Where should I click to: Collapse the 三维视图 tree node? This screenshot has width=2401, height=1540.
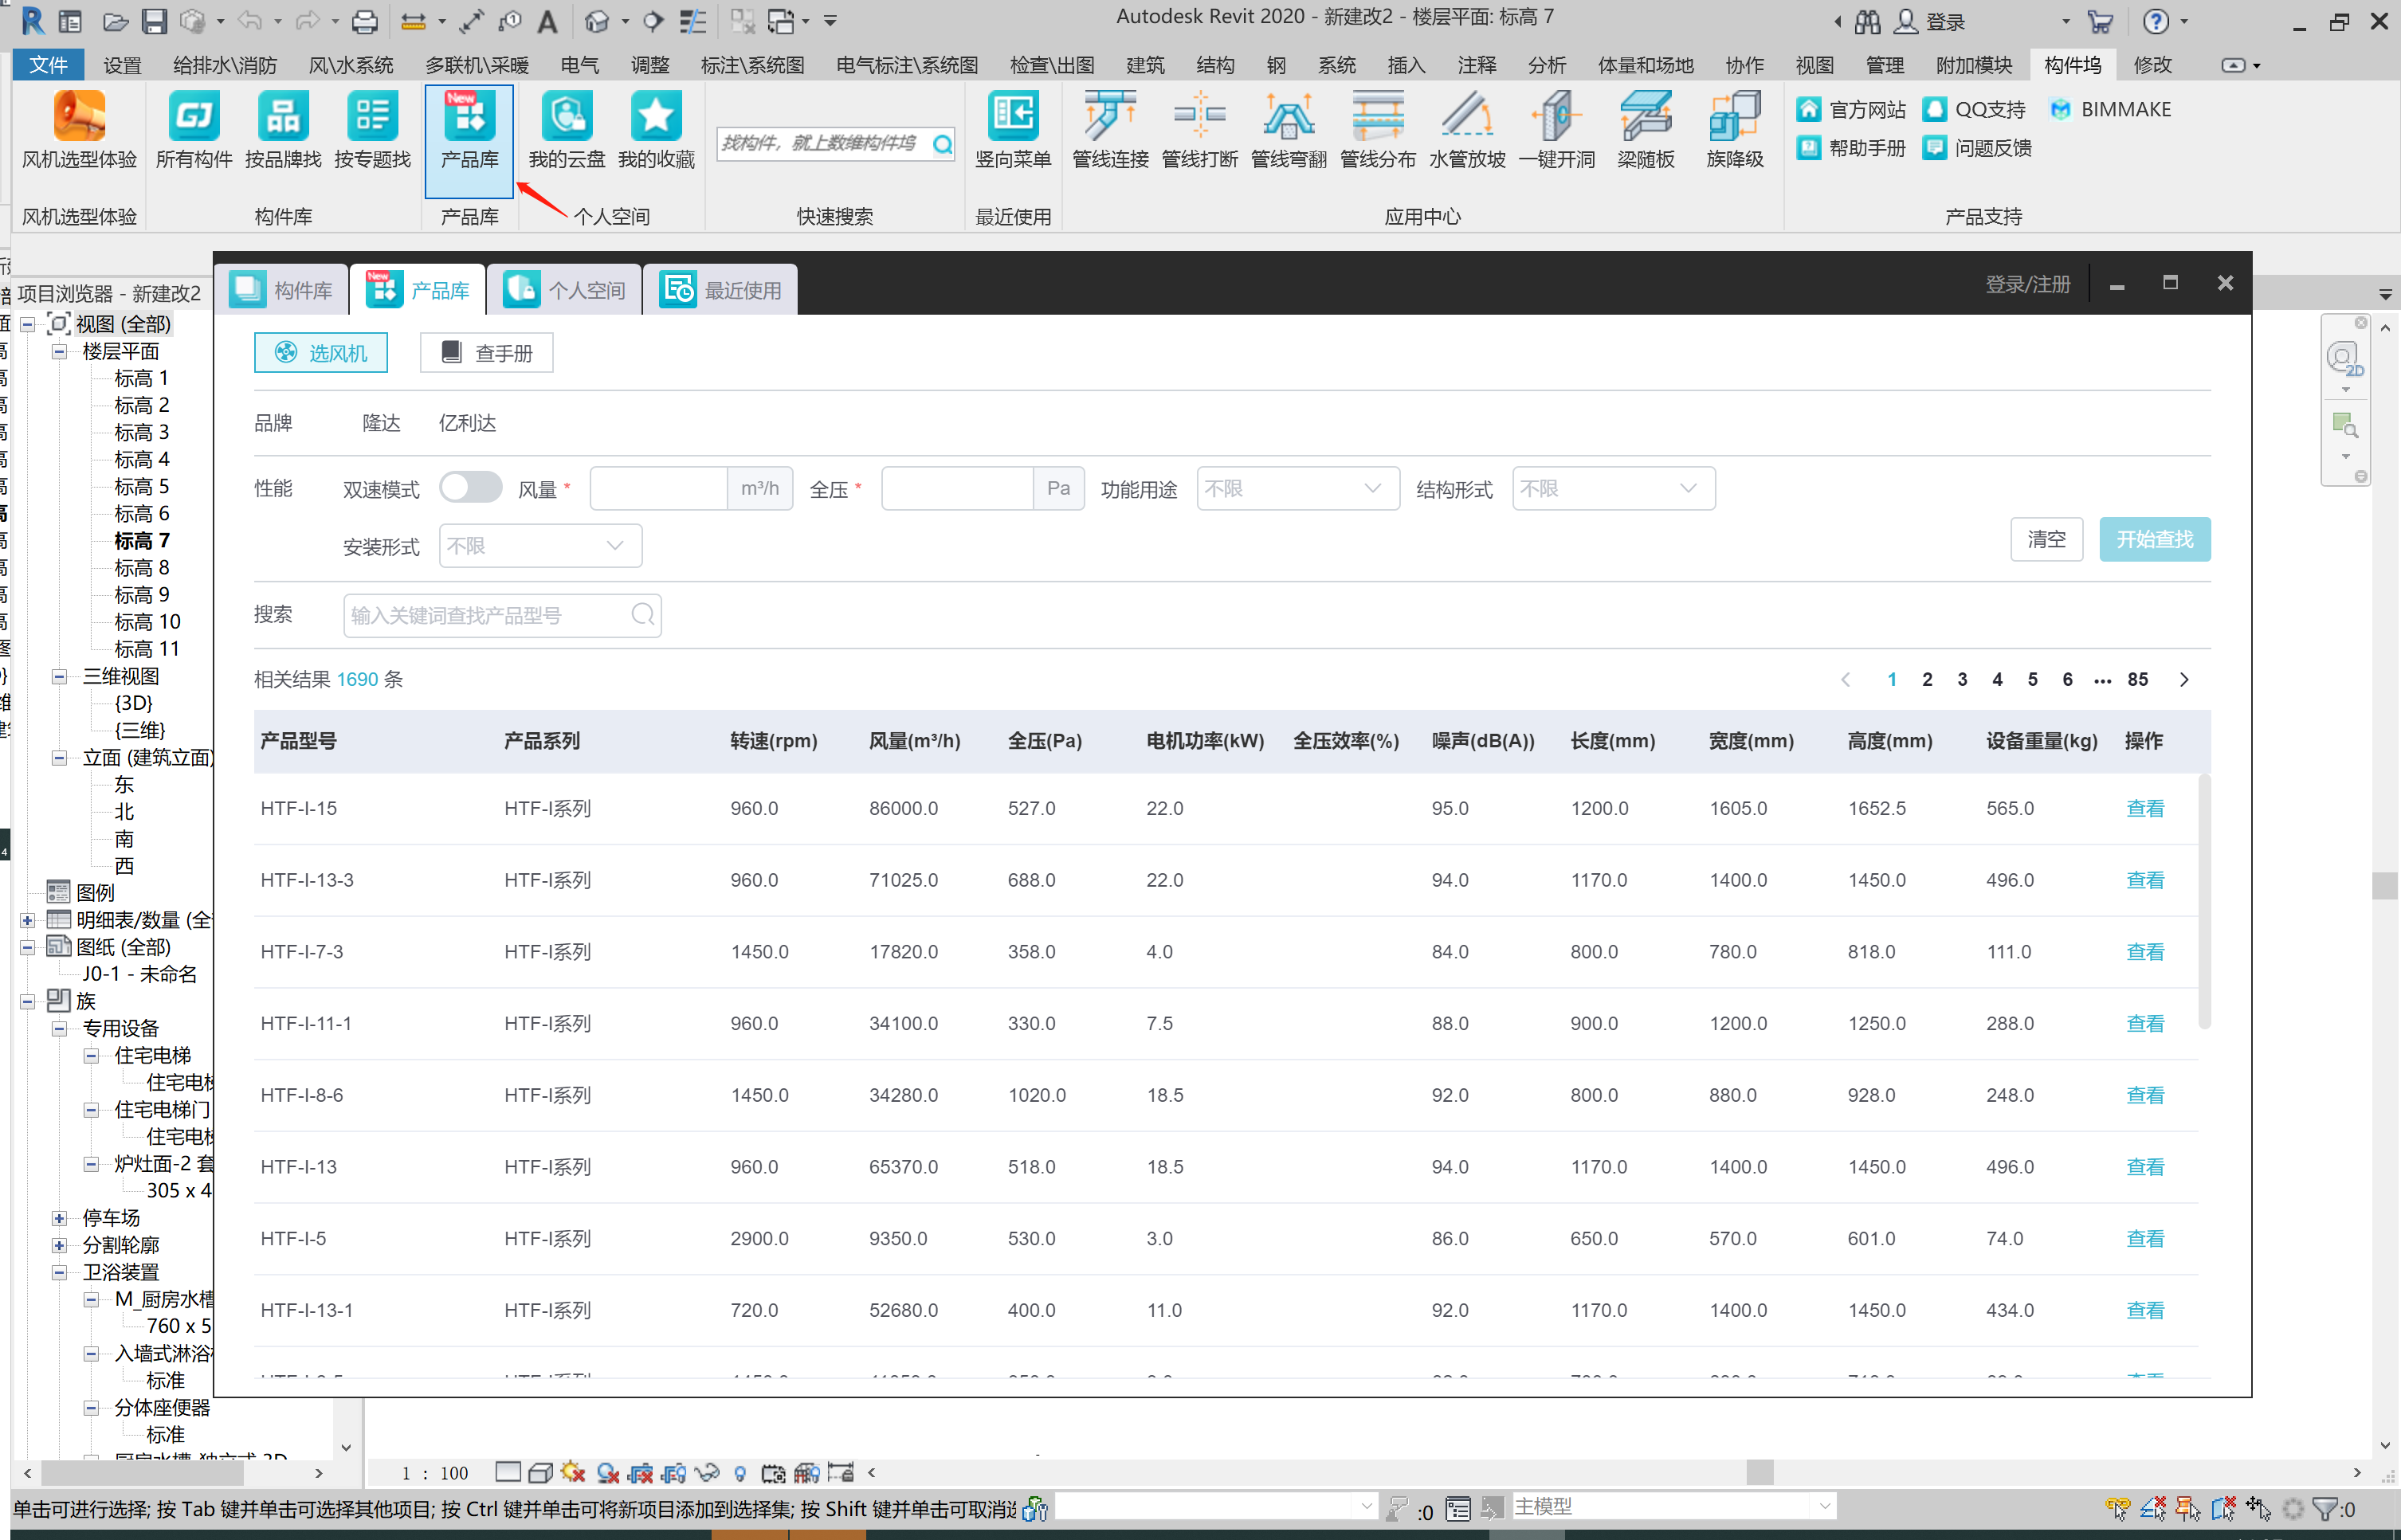click(59, 676)
